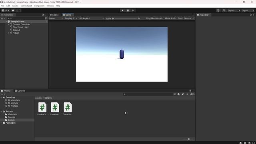256x144 pixels.
Task: Select the CameraM... script file
Action: 55,109
